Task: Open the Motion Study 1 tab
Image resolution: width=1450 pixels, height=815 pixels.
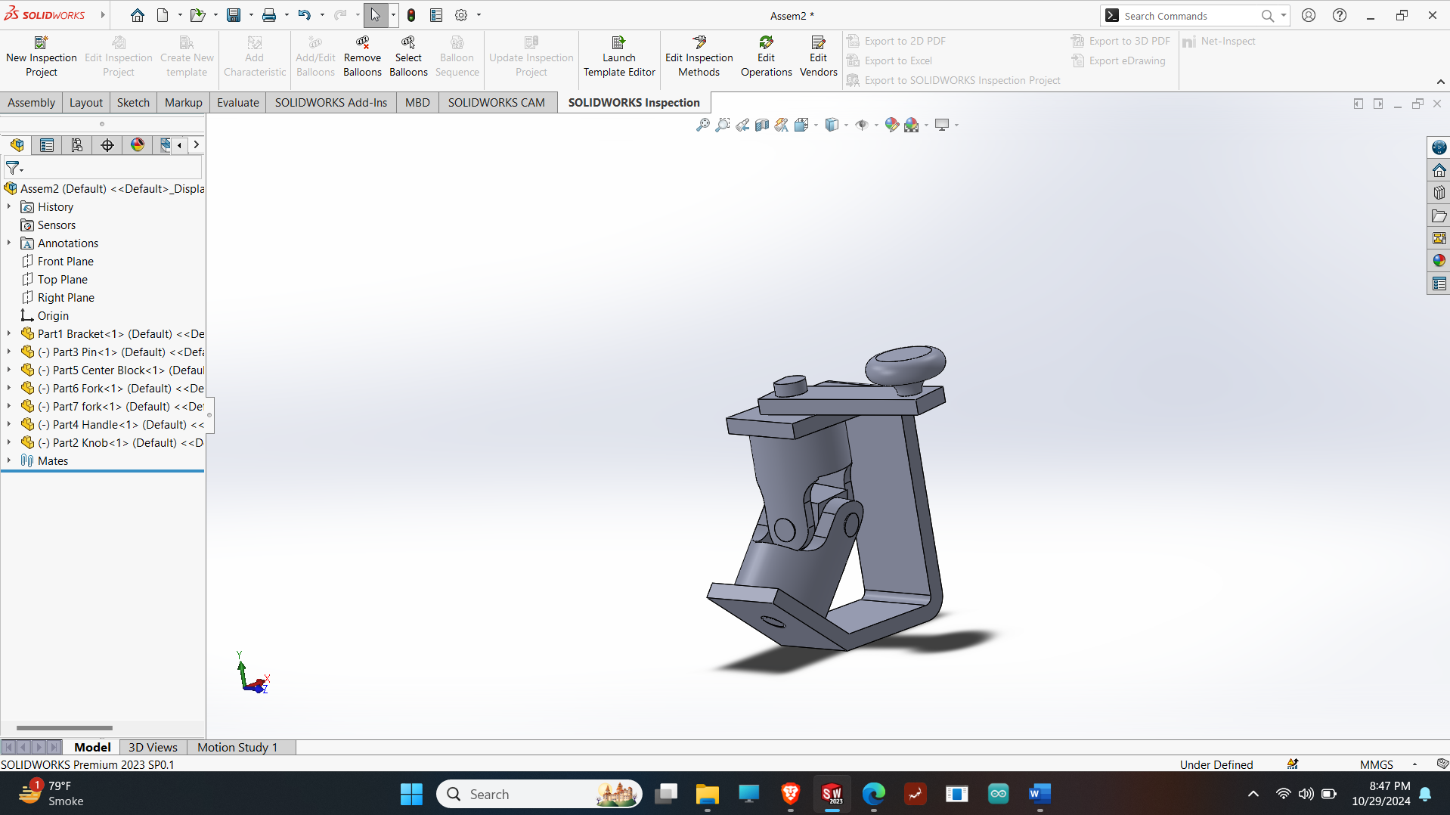Action: click(237, 747)
